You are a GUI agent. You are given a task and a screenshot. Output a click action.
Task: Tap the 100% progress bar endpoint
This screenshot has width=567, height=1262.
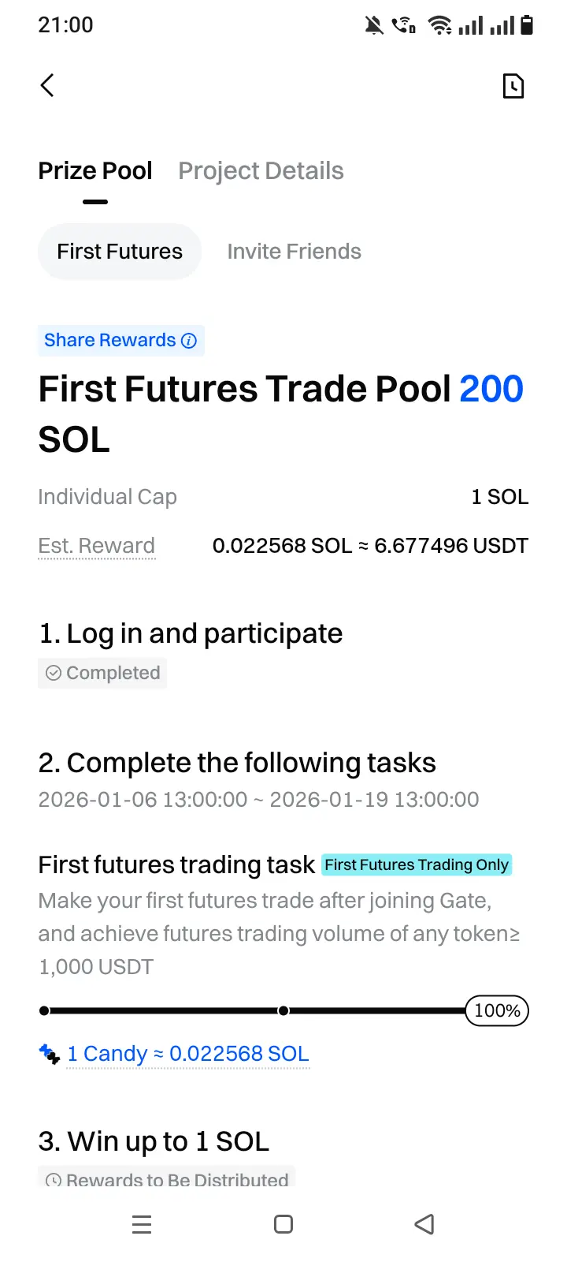(497, 1010)
